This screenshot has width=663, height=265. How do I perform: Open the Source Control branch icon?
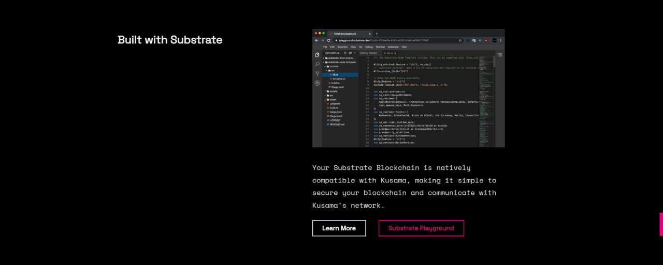point(317,74)
